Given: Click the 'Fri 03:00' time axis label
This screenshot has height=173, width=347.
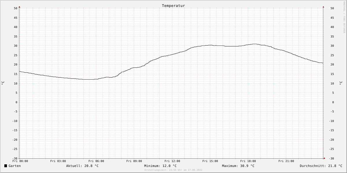Looking at the screenshot, I should [x=58, y=161].
